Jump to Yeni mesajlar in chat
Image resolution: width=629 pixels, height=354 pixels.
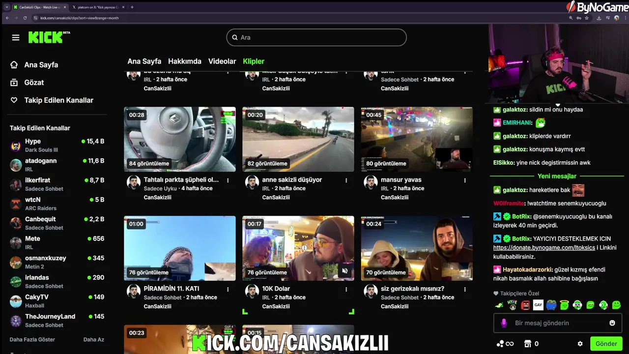557,176
